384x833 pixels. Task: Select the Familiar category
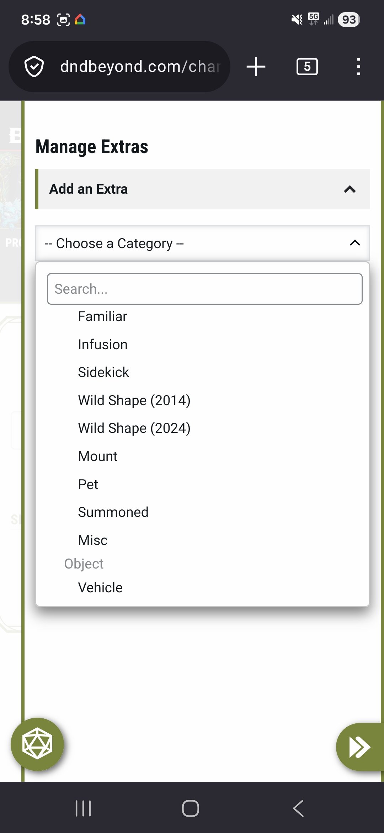point(102,316)
